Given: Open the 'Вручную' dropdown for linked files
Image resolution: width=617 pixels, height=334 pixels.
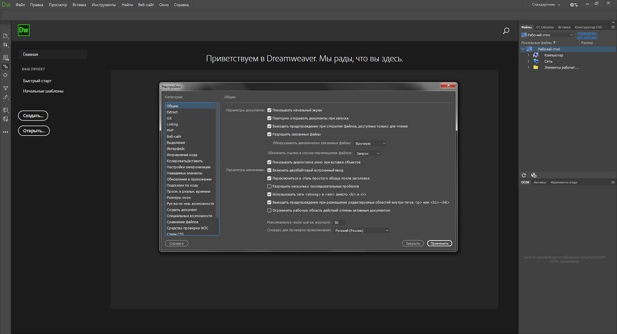Looking at the screenshot, I should pyautogui.click(x=370, y=144).
